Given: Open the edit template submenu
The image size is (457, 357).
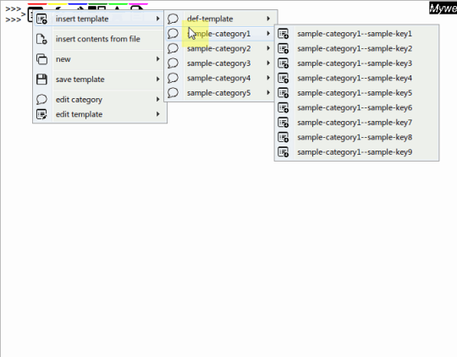Looking at the screenshot, I should [99, 114].
